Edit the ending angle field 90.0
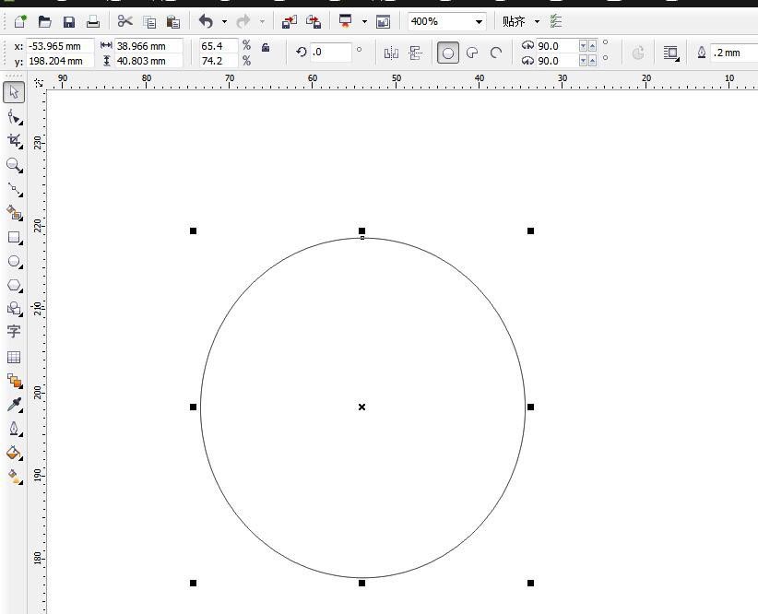Image resolution: width=758 pixels, height=614 pixels. tap(557, 61)
